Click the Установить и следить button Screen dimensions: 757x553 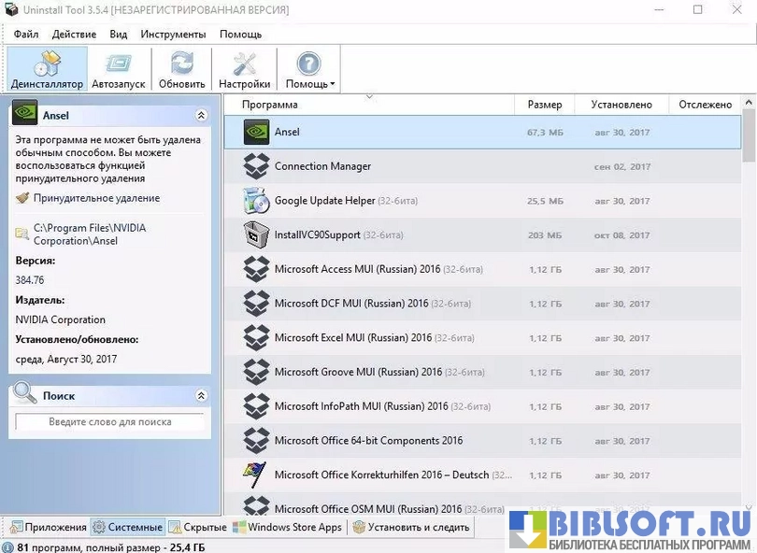pyautogui.click(x=411, y=527)
